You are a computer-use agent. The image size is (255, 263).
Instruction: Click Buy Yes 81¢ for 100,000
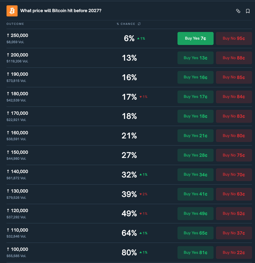(x=195, y=253)
